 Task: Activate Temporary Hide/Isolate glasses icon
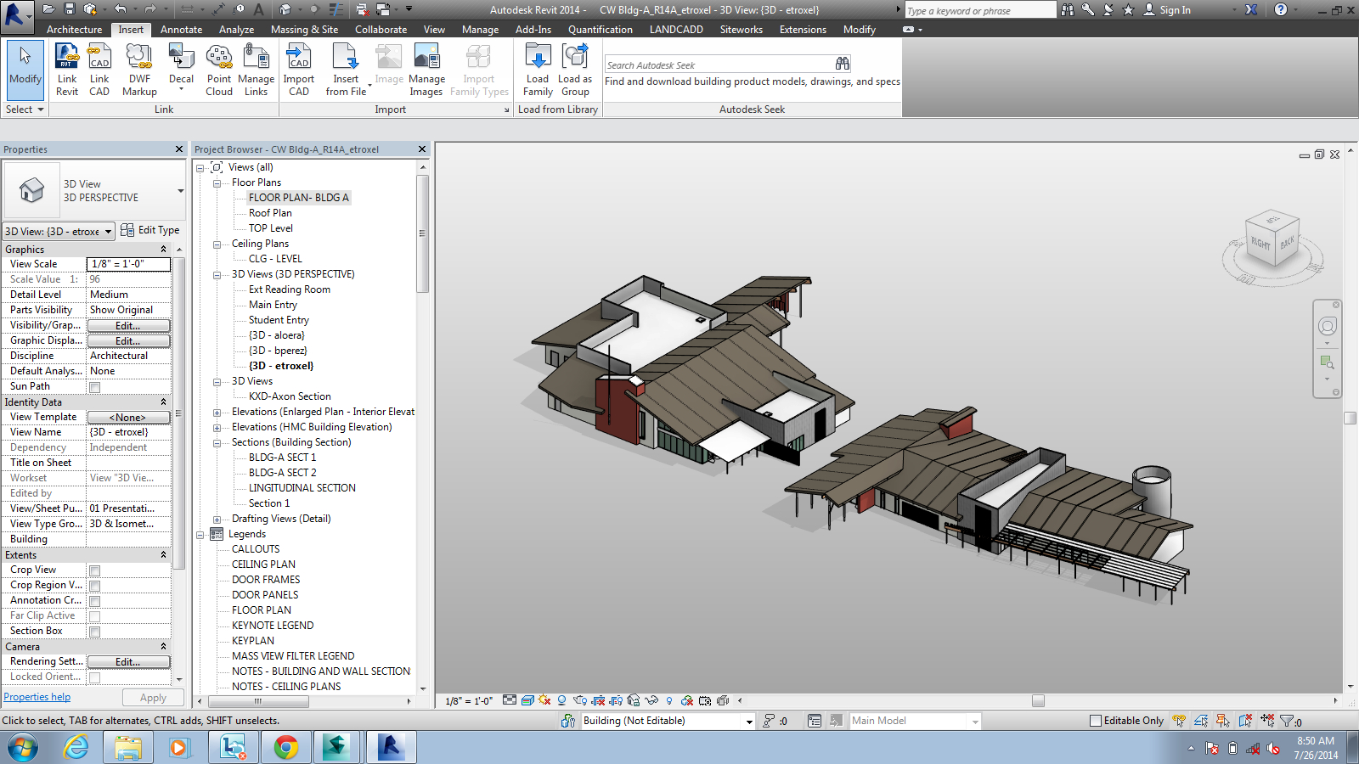[651, 700]
